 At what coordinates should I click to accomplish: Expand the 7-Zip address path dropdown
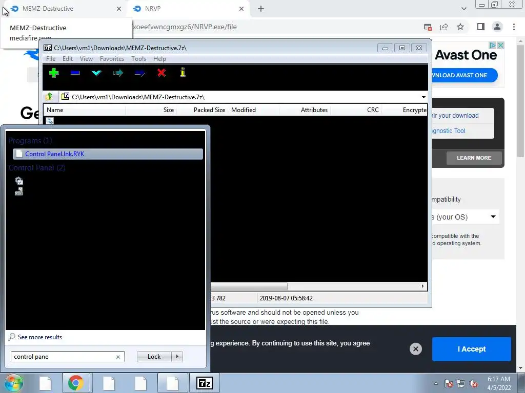click(x=423, y=97)
